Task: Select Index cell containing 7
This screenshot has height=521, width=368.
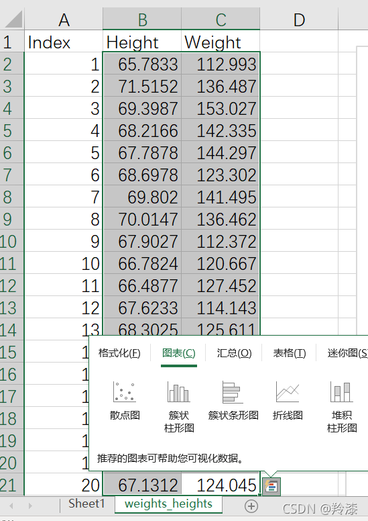Action: (64, 196)
